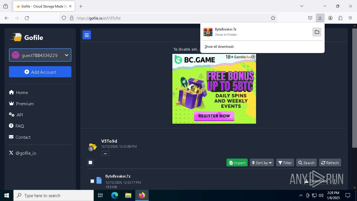Open Firefox View recent browsing

6,6
